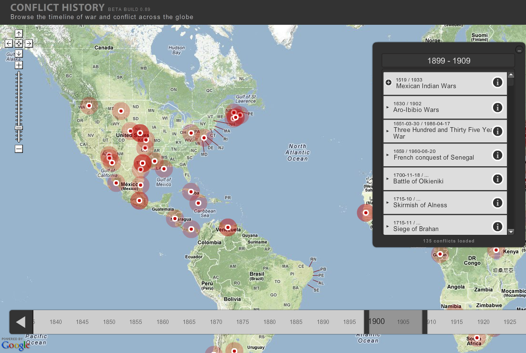This screenshot has height=353, width=526.
Task: Click the conflict marker near Kenya
Action: click(x=496, y=250)
